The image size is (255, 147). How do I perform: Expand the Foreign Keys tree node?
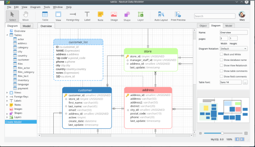[7, 97]
